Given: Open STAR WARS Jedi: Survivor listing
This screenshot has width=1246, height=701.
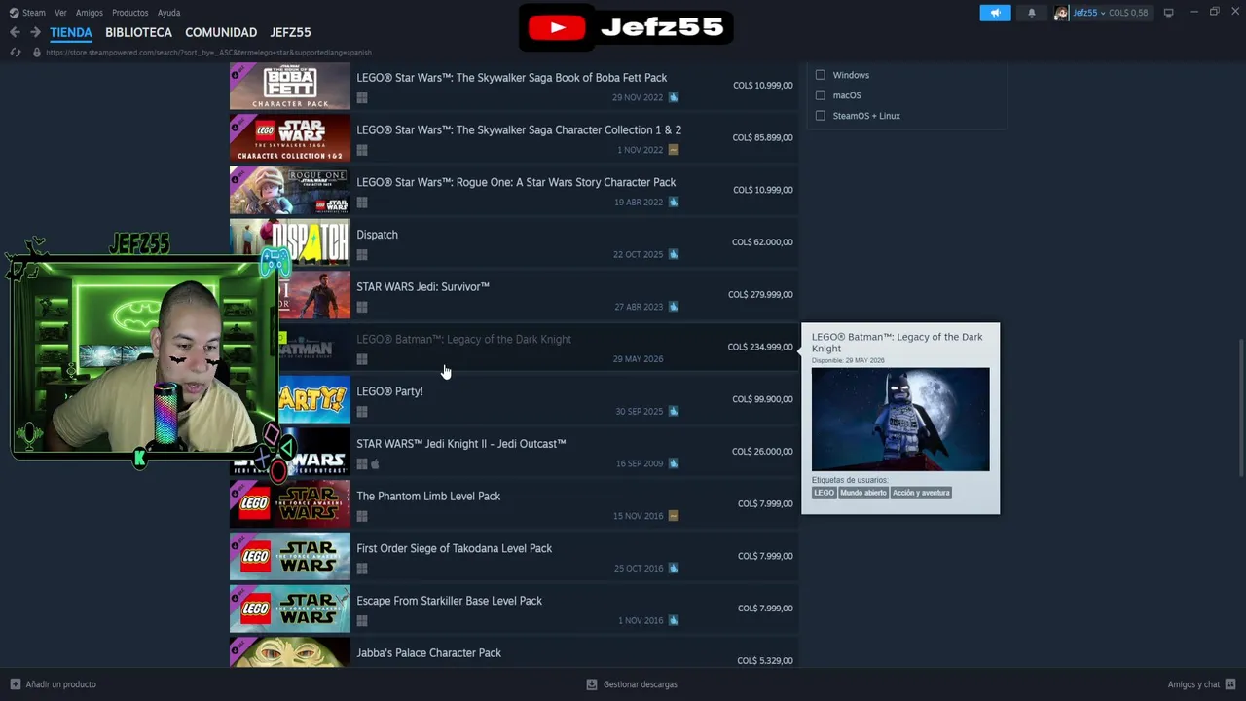Looking at the screenshot, I should [x=514, y=295].
